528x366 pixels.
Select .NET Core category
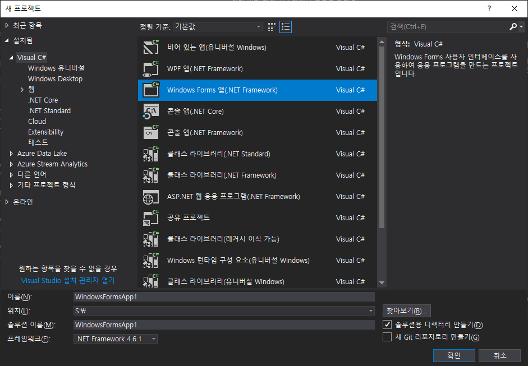[43, 100]
